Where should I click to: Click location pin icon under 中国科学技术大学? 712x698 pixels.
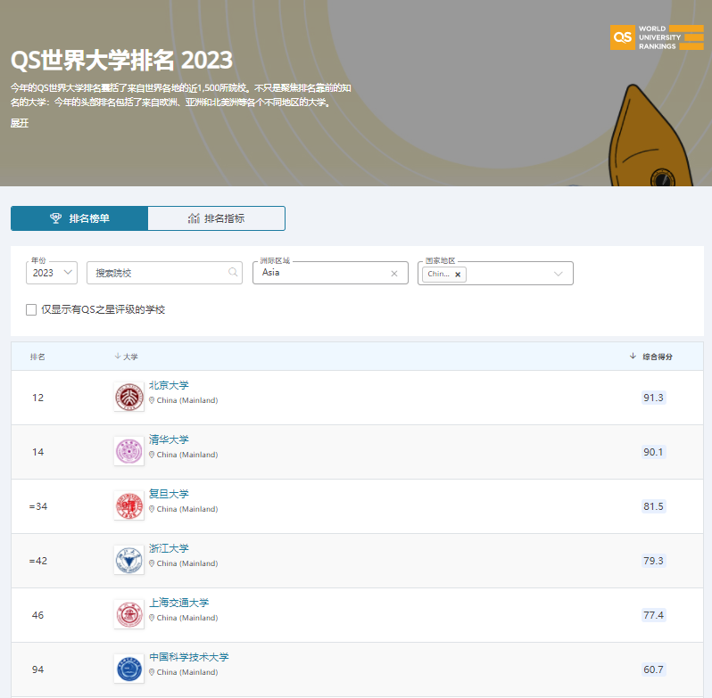pos(152,673)
